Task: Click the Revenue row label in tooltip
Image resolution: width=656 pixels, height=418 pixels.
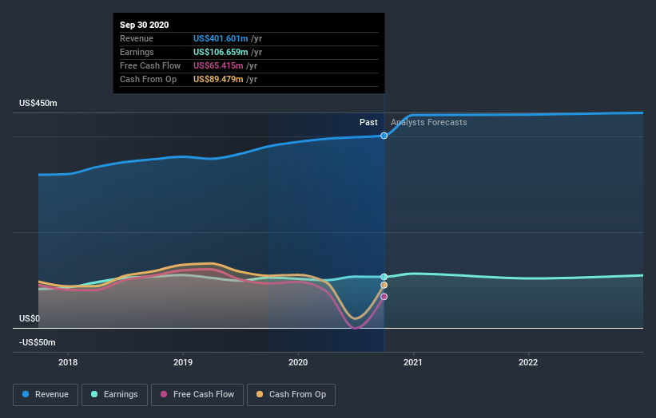Action: pos(137,38)
